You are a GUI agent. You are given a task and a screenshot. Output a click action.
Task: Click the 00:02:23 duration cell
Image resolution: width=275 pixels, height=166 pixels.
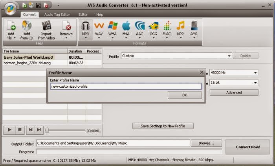[76, 63]
